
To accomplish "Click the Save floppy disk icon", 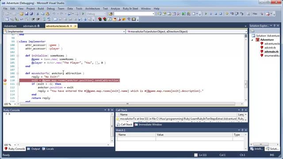I will click(x=27, y=14).
